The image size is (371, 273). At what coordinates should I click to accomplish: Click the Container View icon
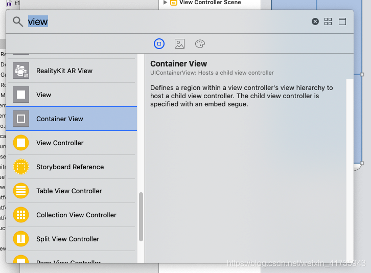tap(21, 119)
